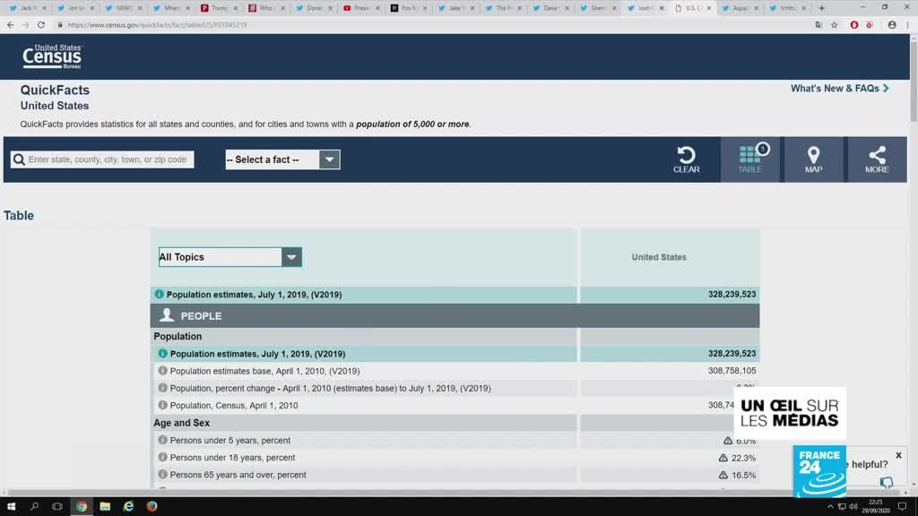Open the What's New & FAQs link

pyautogui.click(x=839, y=89)
